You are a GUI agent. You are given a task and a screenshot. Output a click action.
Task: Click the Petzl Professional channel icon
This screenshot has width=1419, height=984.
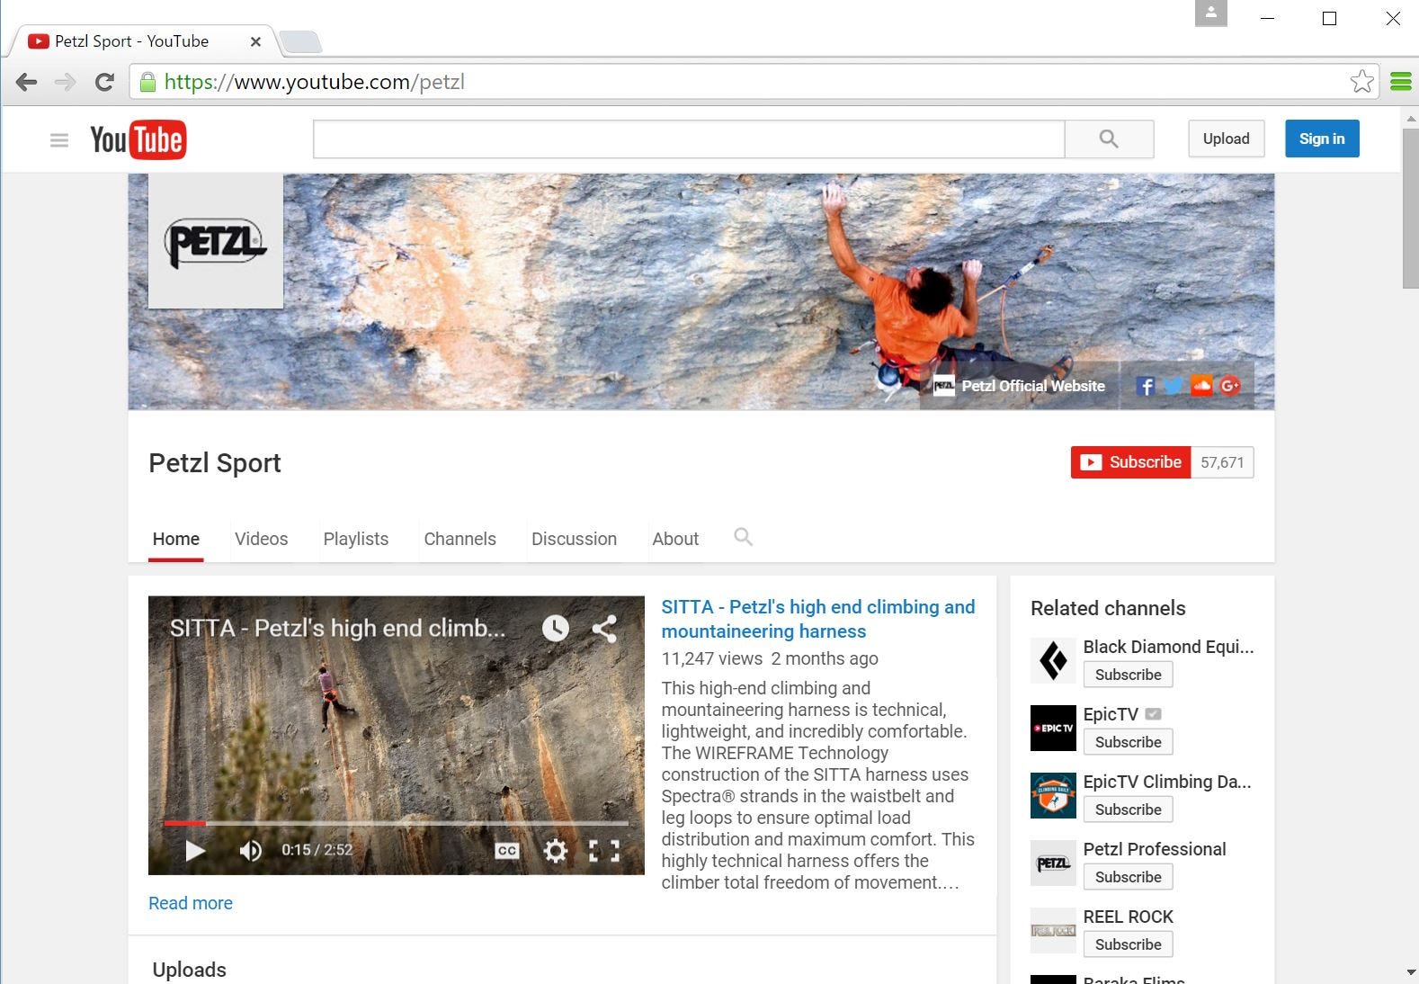point(1053,863)
